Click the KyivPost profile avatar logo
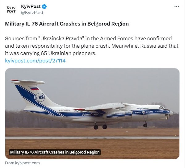Viewport: 192px width, 168px height. click(11, 10)
